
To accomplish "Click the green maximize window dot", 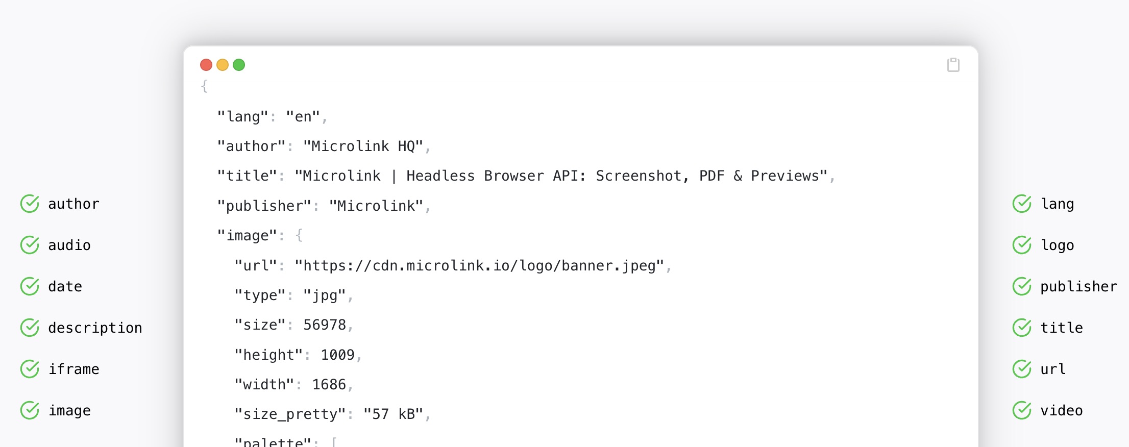I will click(x=239, y=65).
